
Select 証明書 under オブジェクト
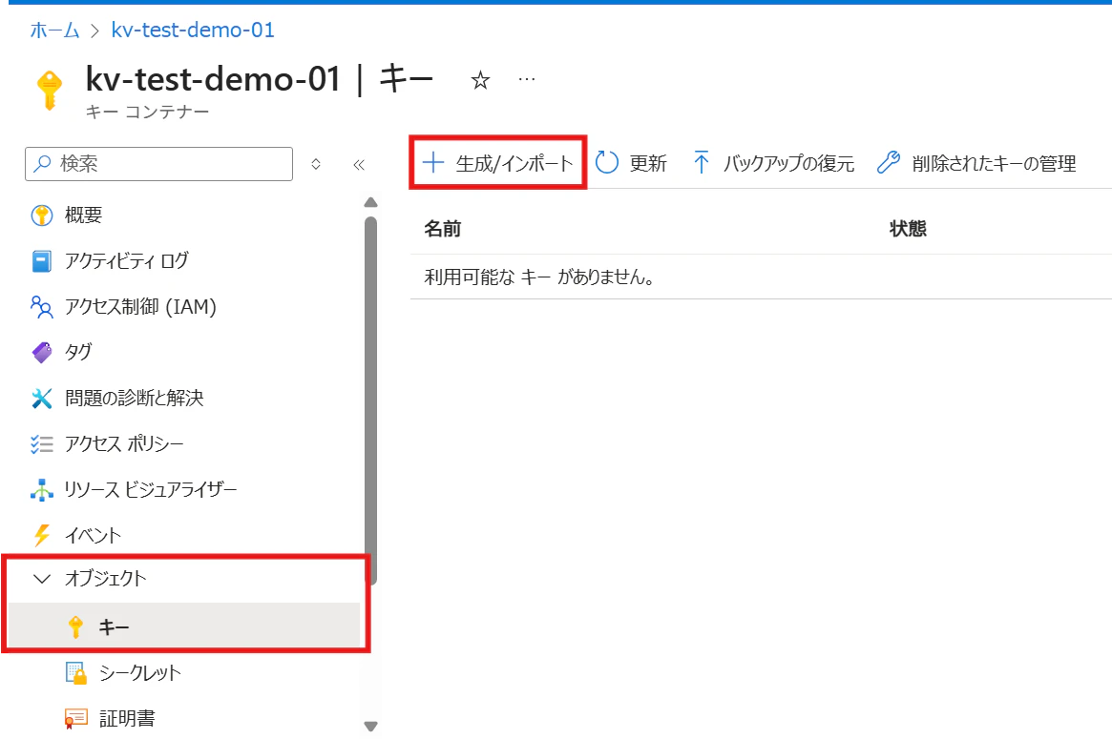pos(126,718)
